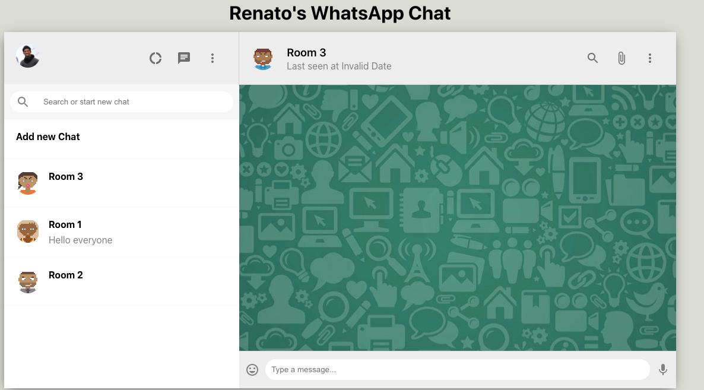Open your own profile avatar

point(27,55)
